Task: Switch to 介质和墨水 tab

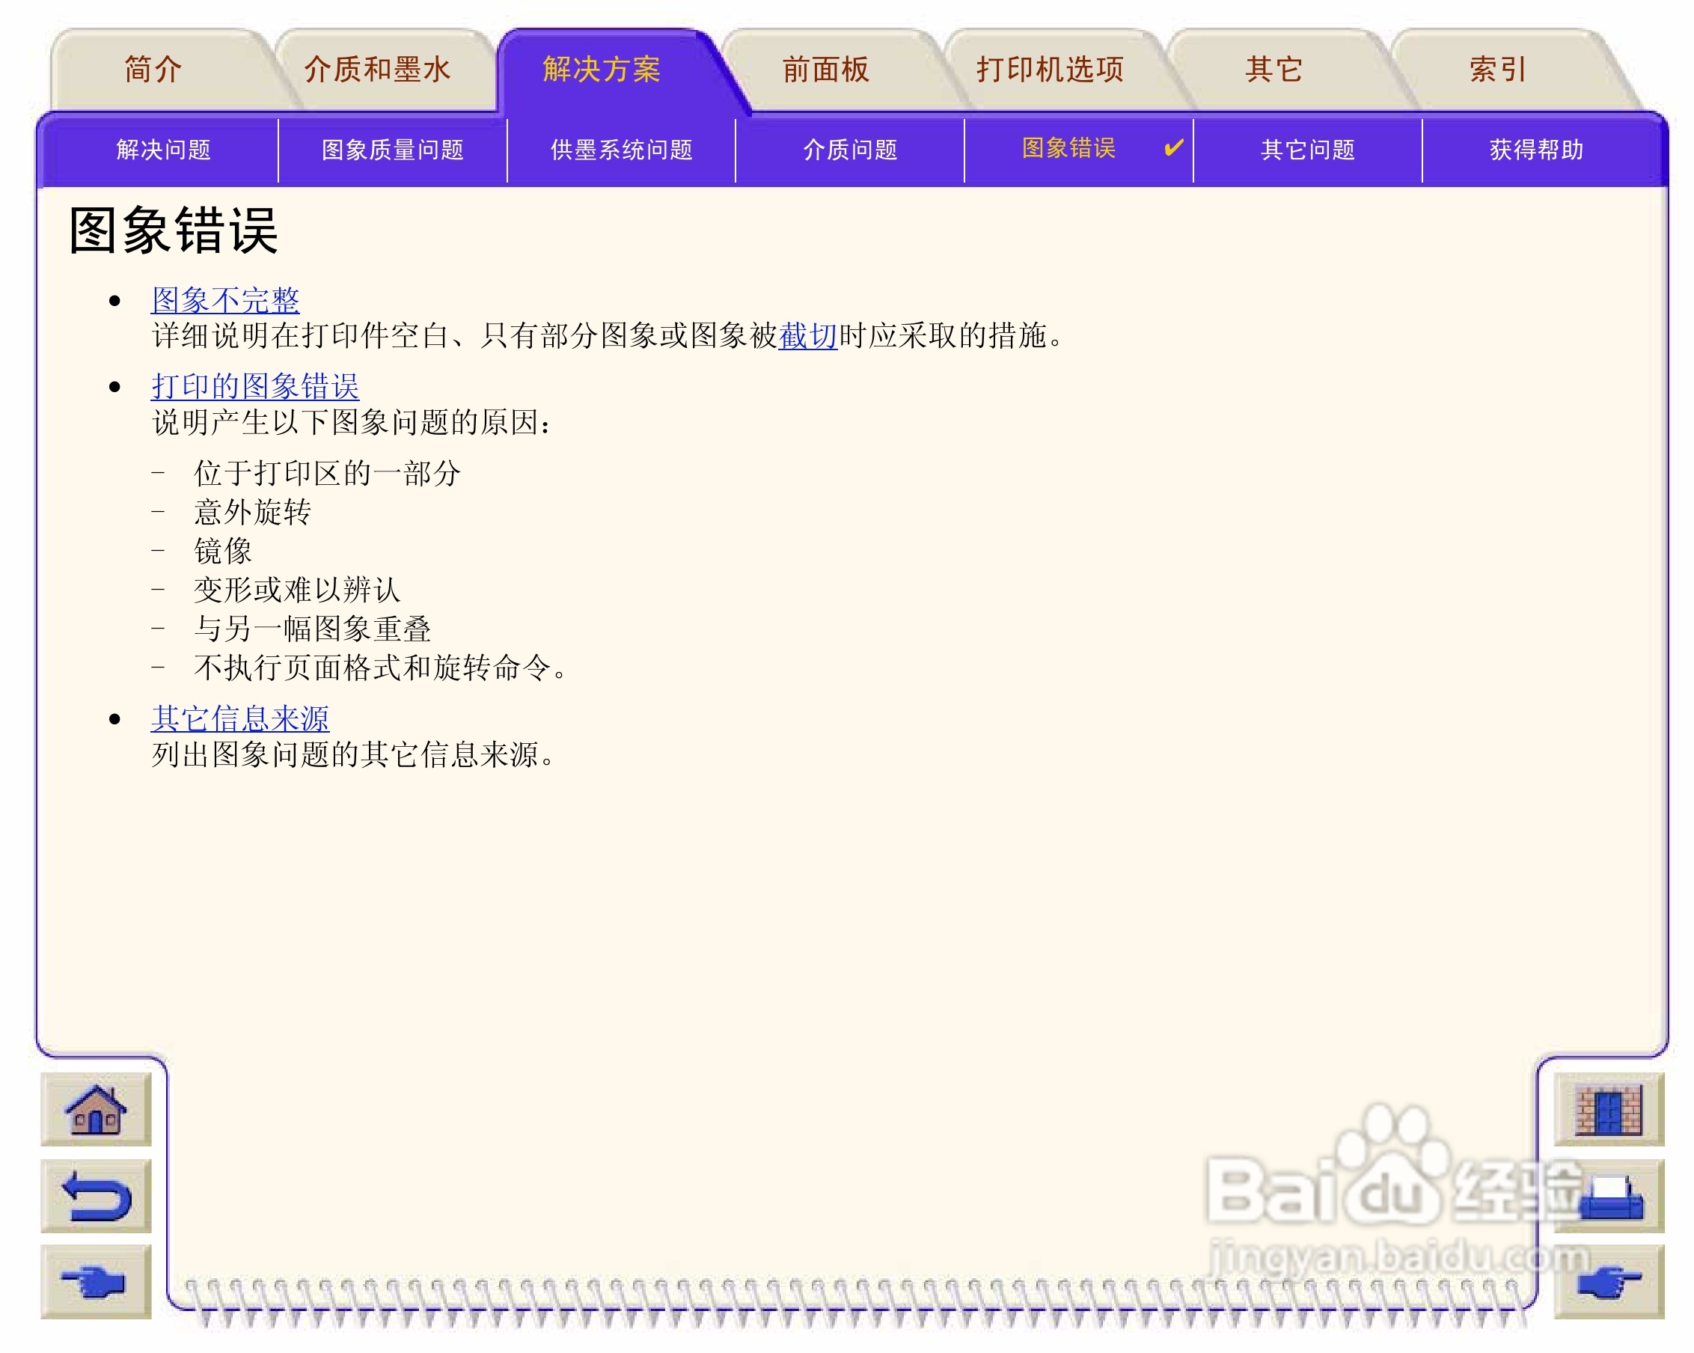Action: pos(377,70)
